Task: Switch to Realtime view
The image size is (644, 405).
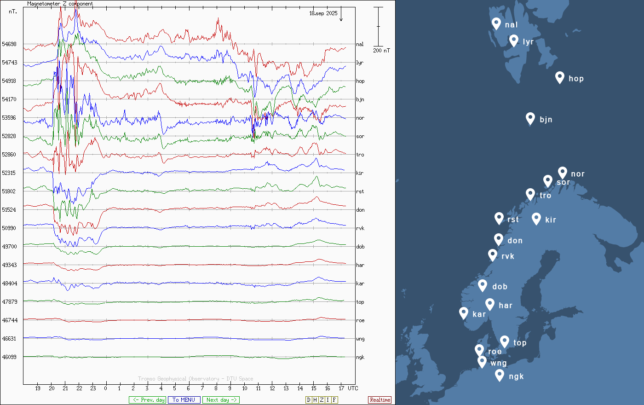Action: pyautogui.click(x=379, y=400)
